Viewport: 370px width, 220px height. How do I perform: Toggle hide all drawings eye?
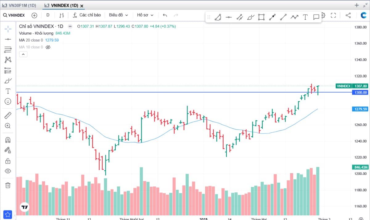pos(8,171)
